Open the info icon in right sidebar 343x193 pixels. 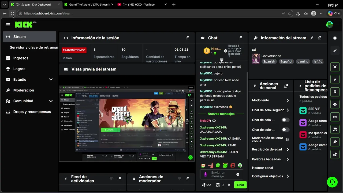(x=335, y=38)
